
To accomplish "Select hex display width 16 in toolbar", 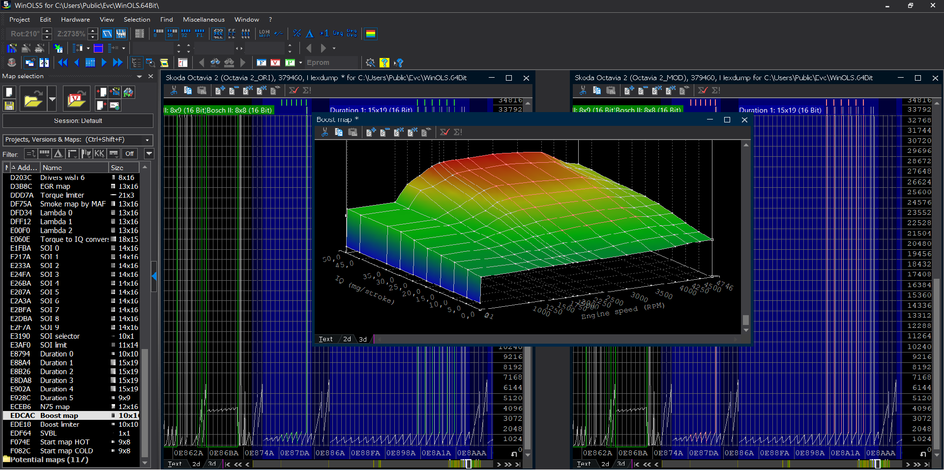I will [x=171, y=33].
